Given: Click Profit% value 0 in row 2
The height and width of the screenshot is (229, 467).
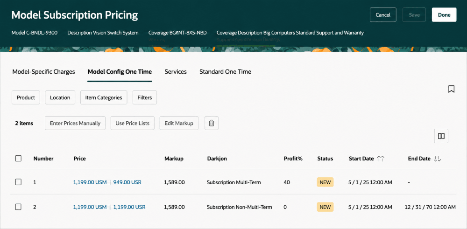Looking at the screenshot, I should [x=285, y=207].
